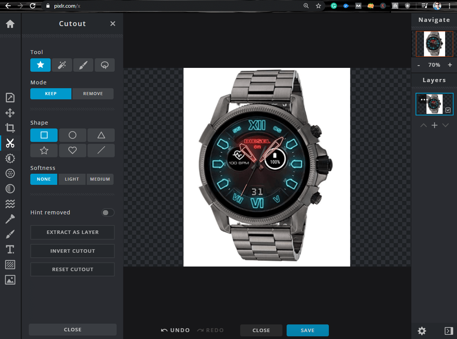Click the scissors Cutout tool icon
The height and width of the screenshot is (339, 457).
[10, 143]
